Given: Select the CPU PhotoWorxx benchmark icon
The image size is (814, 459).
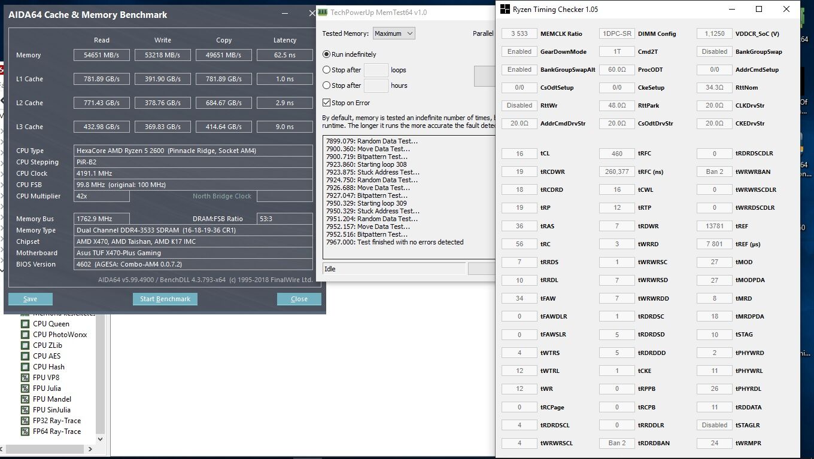Looking at the screenshot, I should click(x=25, y=335).
